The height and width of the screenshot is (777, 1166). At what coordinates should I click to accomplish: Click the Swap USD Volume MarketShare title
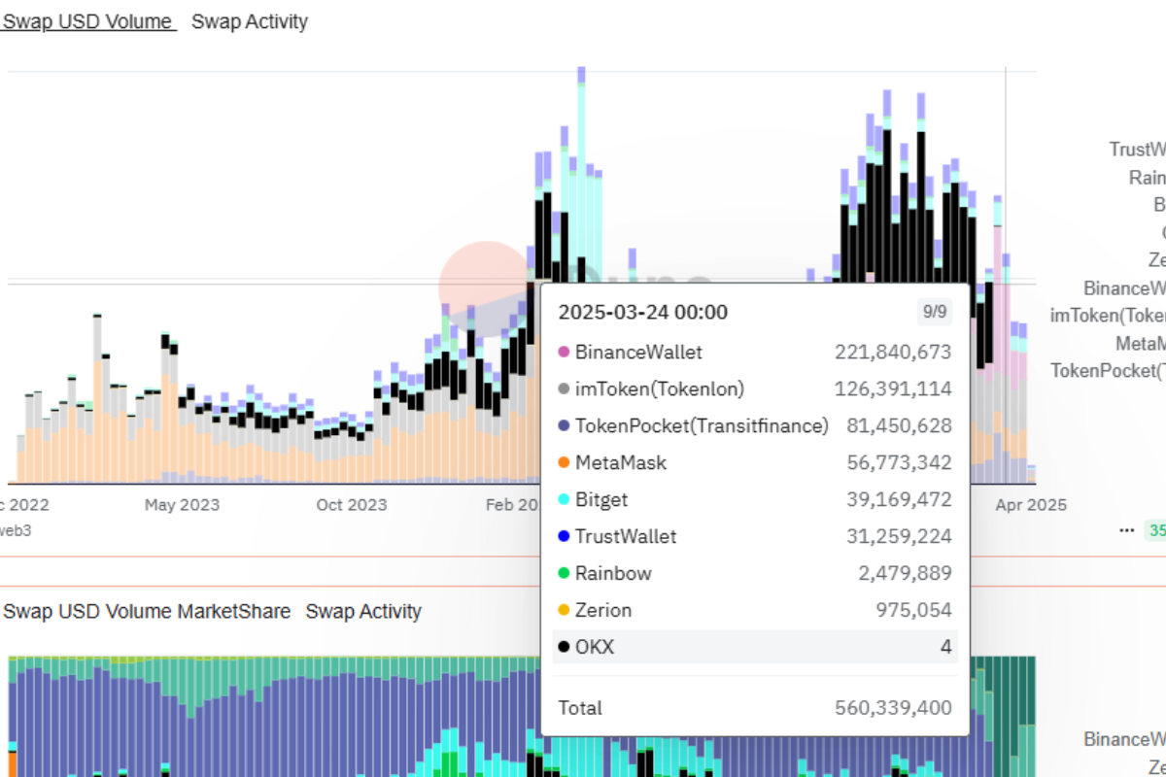point(147,612)
